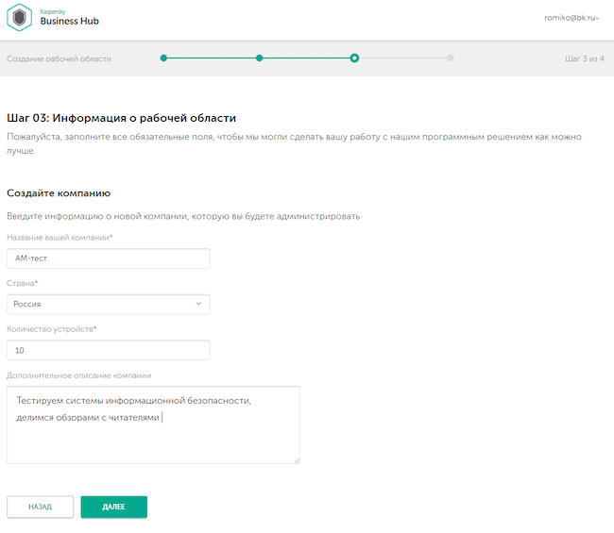
Task: Click the Business Hub title text
Action: pyautogui.click(x=69, y=22)
